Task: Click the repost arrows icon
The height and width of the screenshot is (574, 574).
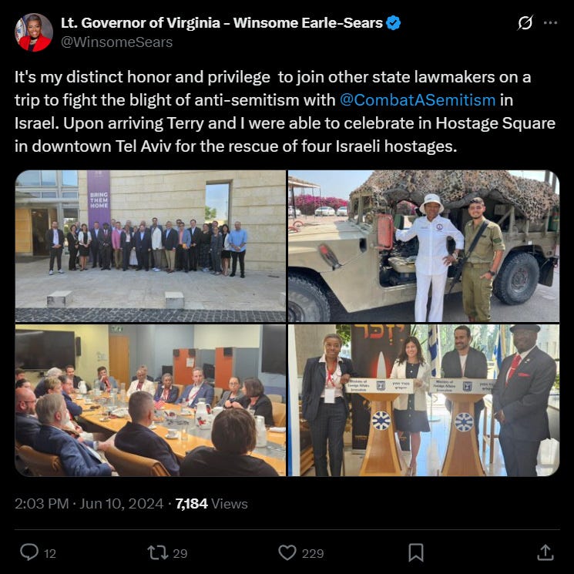Action: (x=157, y=552)
